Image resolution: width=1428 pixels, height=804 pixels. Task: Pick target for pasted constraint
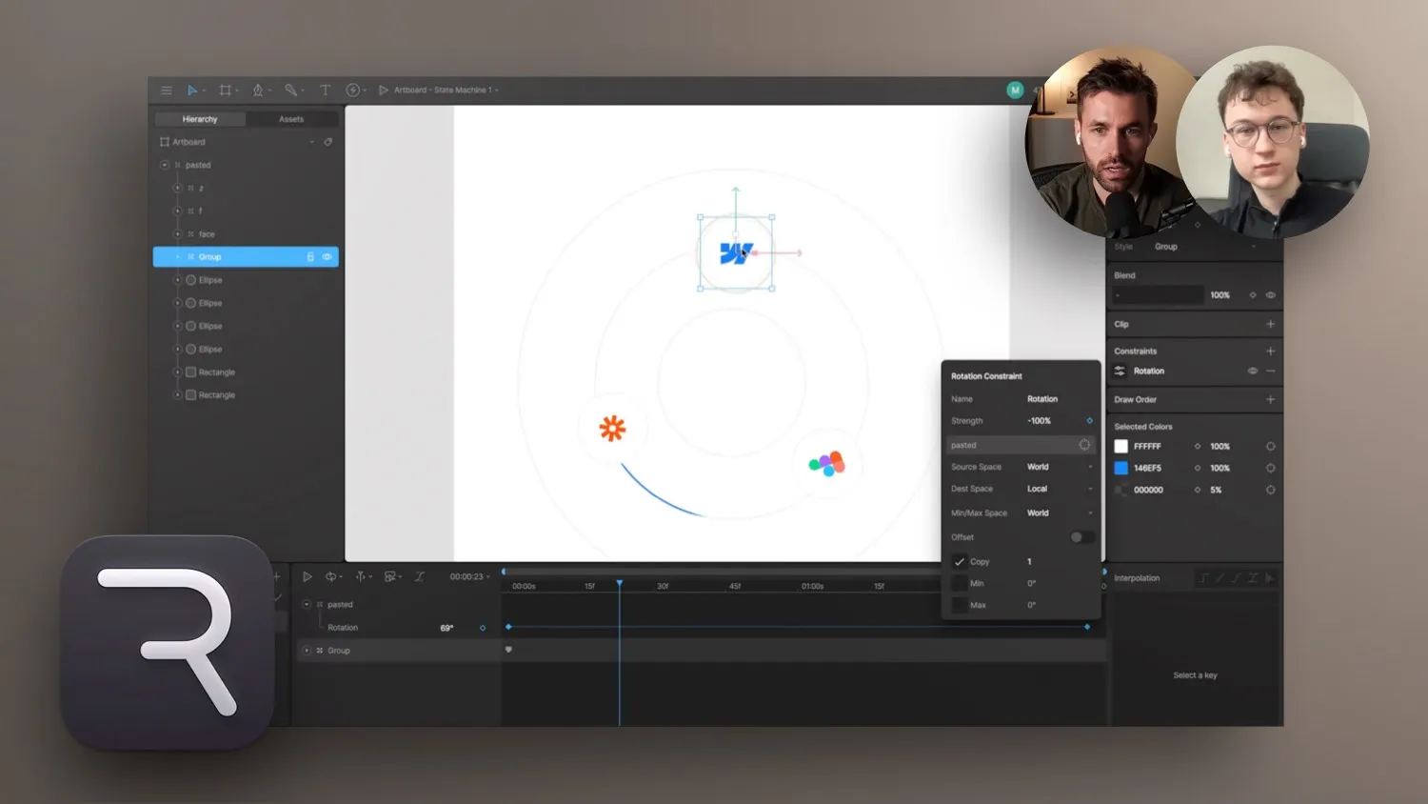coord(1084,445)
